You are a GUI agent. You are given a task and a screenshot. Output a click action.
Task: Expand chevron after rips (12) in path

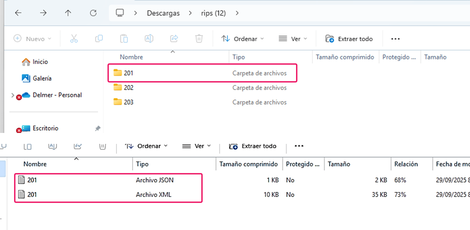pyautogui.click(x=237, y=13)
